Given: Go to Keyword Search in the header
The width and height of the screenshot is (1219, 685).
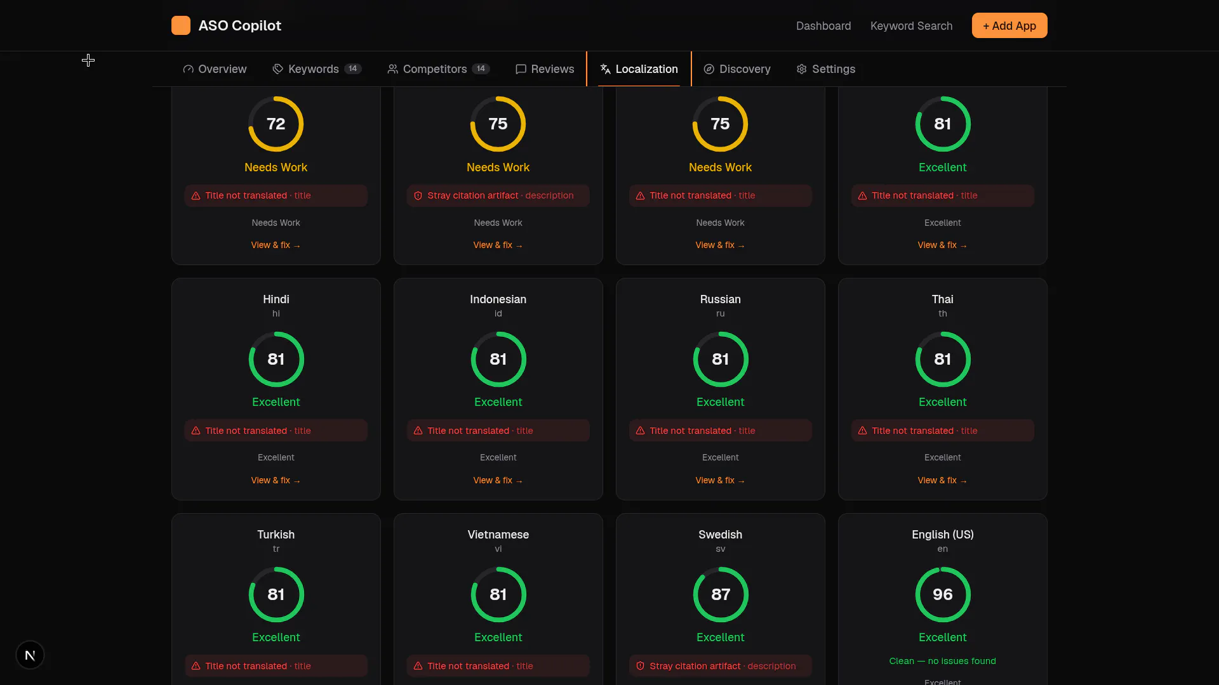Looking at the screenshot, I should 911,26.
